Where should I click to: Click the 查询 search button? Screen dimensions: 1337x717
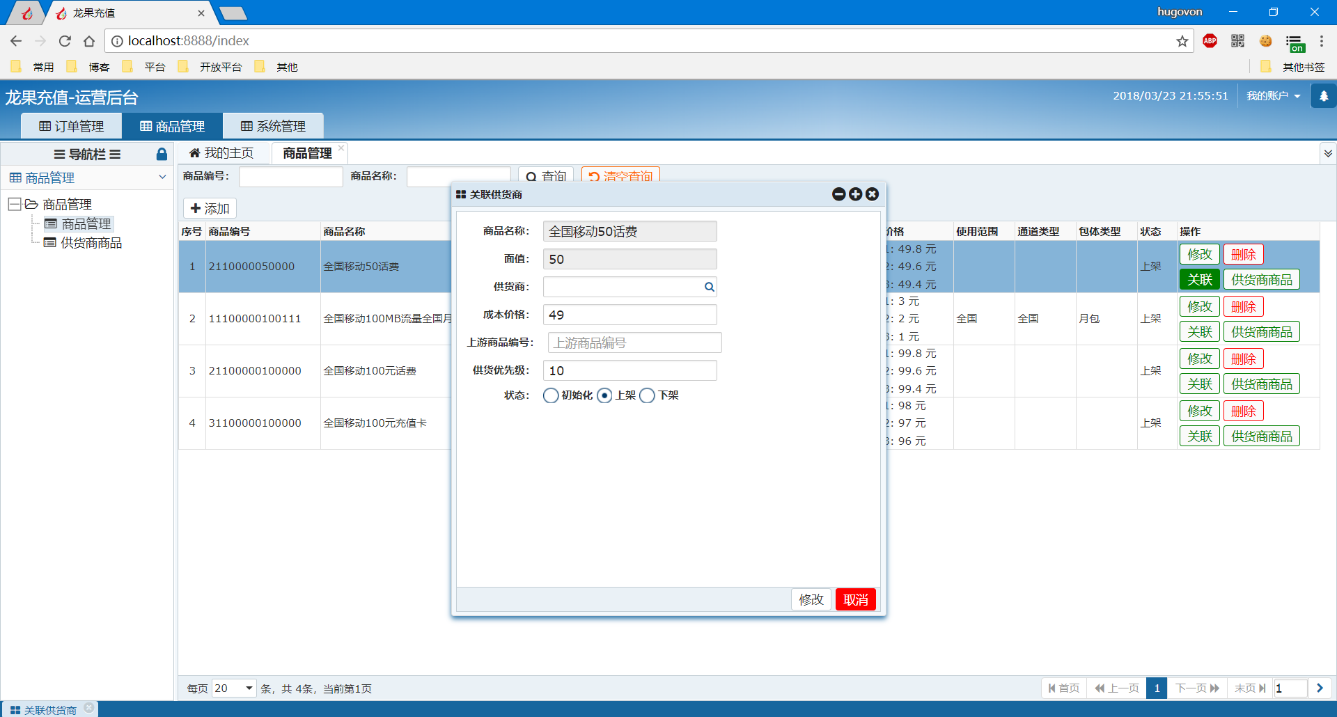pyautogui.click(x=546, y=176)
